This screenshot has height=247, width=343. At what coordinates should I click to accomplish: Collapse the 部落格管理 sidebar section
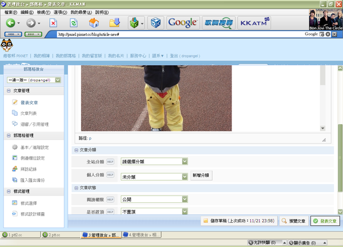point(9,136)
